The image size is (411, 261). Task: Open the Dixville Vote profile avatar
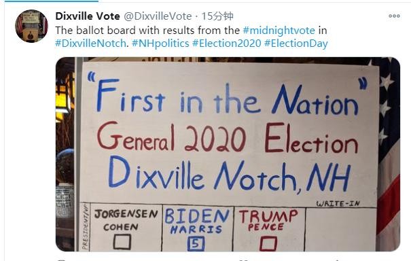click(32, 26)
